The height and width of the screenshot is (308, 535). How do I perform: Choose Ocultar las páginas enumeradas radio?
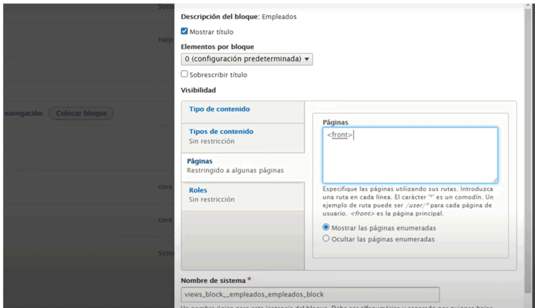click(326, 239)
